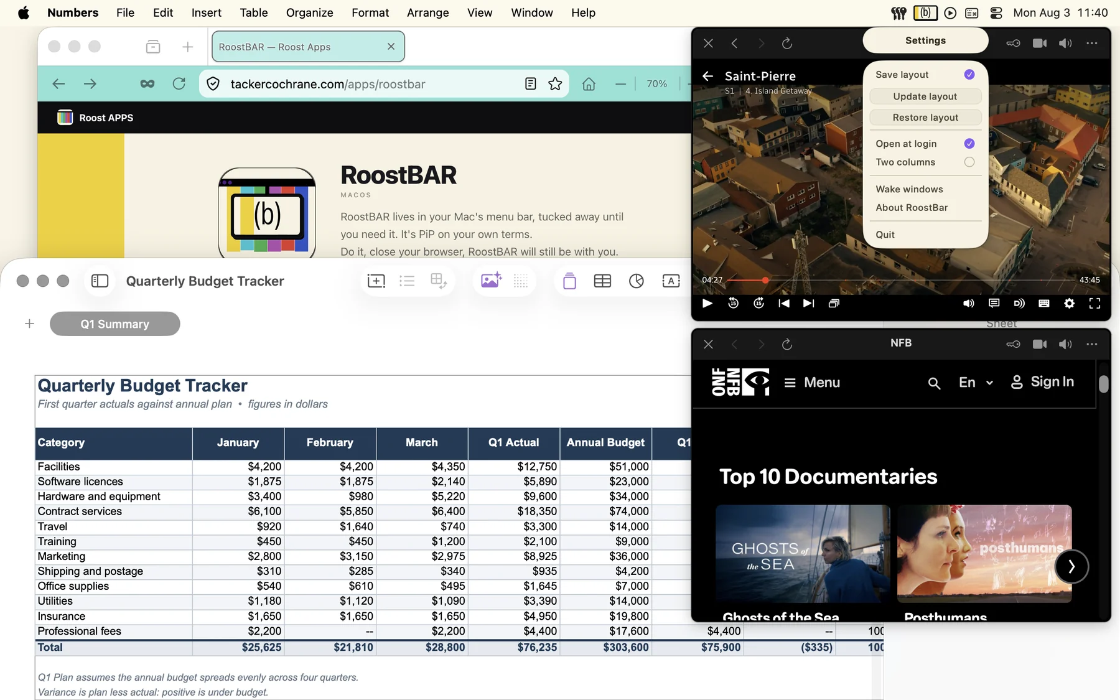Reload the RoostBAR browser page
The height and width of the screenshot is (700, 1120).
(x=179, y=83)
